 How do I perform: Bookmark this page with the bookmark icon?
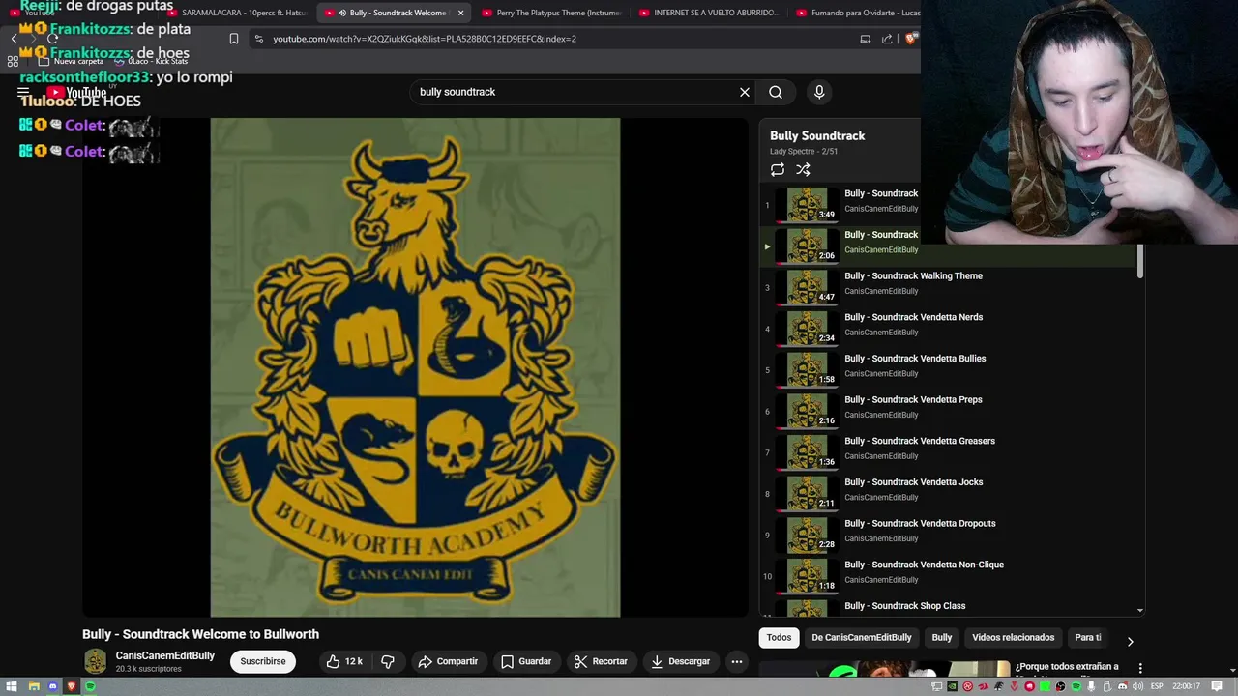coord(233,39)
